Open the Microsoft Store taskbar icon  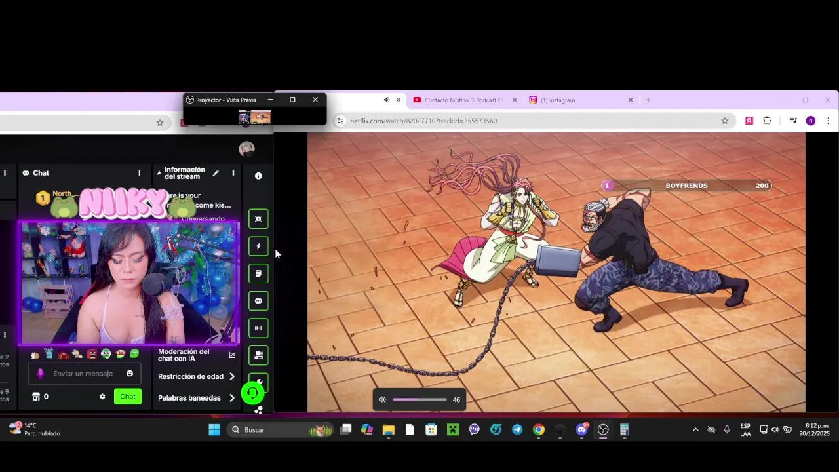431,430
